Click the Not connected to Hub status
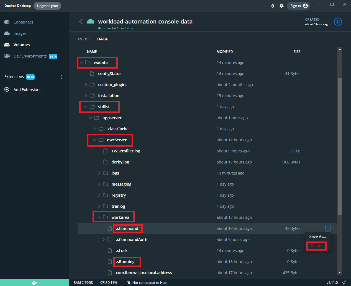Screen dimensions: 351x286 point(147,282)
